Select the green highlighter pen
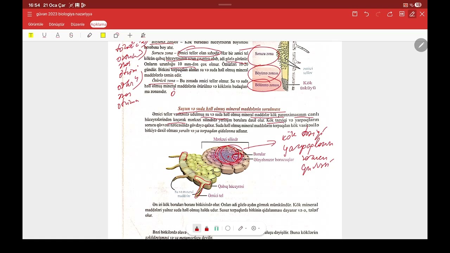This screenshot has height=253, width=450. (217, 228)
